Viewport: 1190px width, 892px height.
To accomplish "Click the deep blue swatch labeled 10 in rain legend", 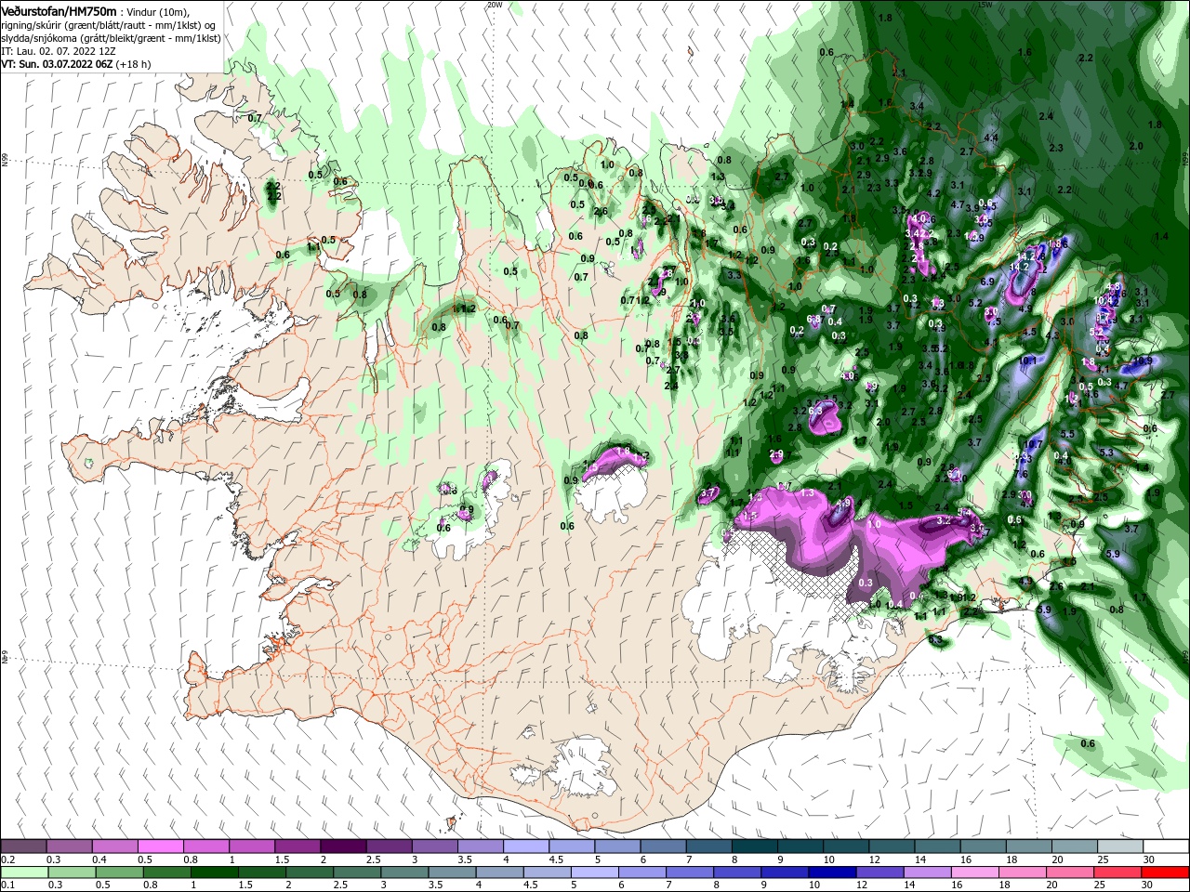I will (x=832, y=872).
